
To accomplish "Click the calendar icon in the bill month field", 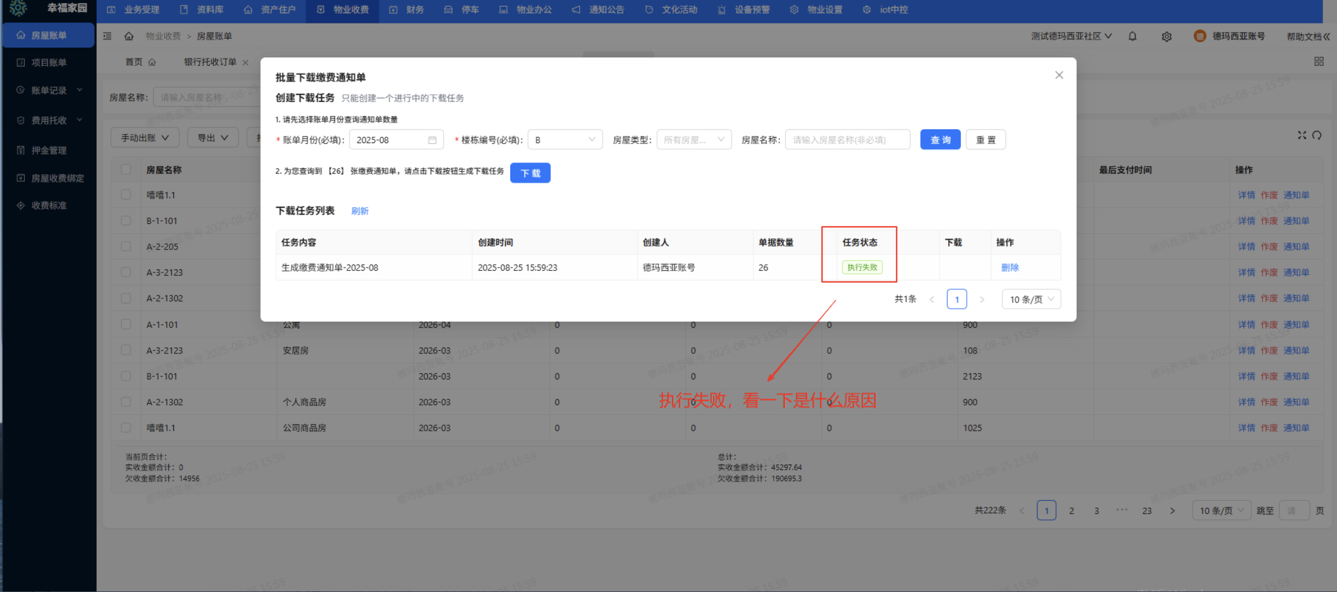I will click(x=432, y=140).
